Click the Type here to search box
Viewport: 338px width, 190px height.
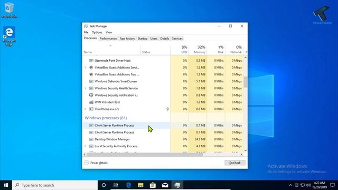(55, 185)
